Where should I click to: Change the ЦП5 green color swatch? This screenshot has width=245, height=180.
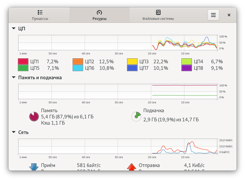[23, 68]
